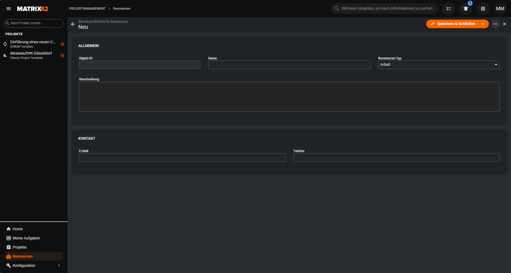Click the PROJEKTMANAGEMENT breadcrumb link
Viewport: 511px width, 273px height.
click(x=87, y=9)
